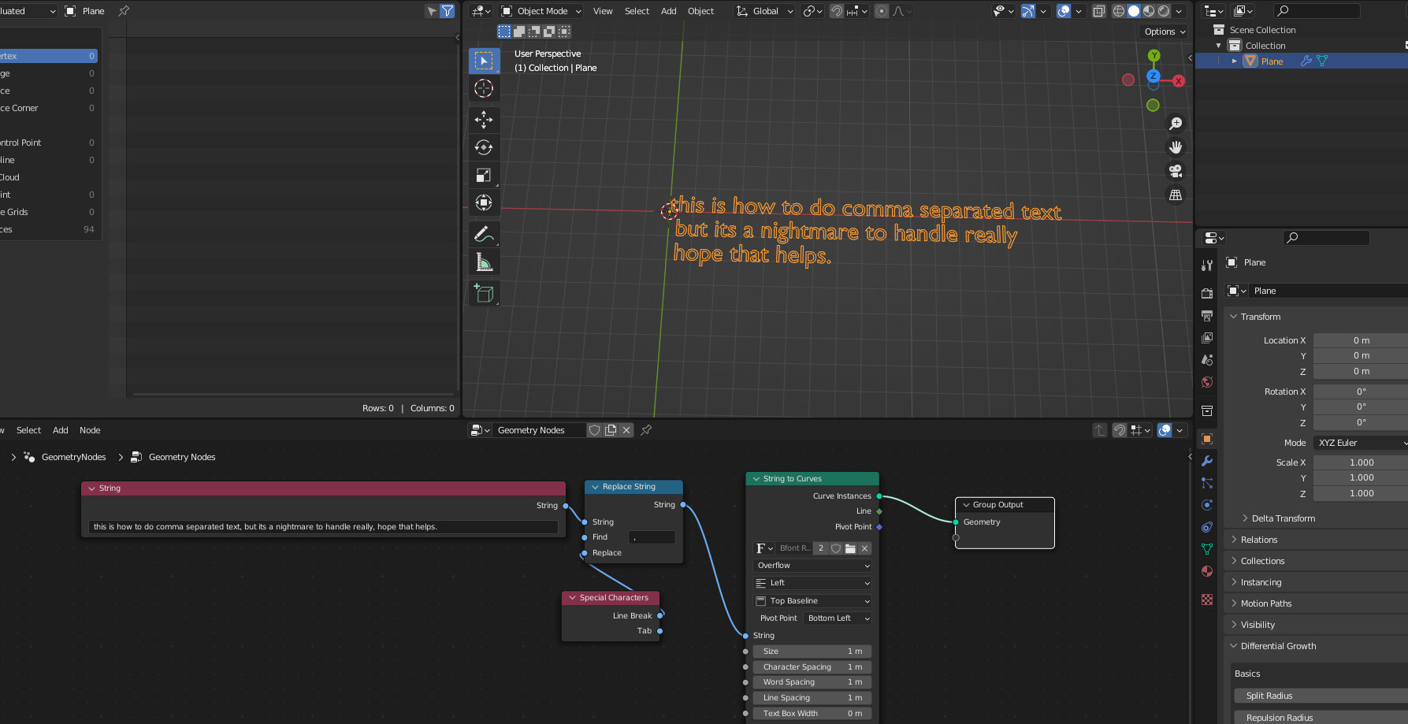Open the Object properties tab
The image size is (1408, 724).
pos(1207,439)
